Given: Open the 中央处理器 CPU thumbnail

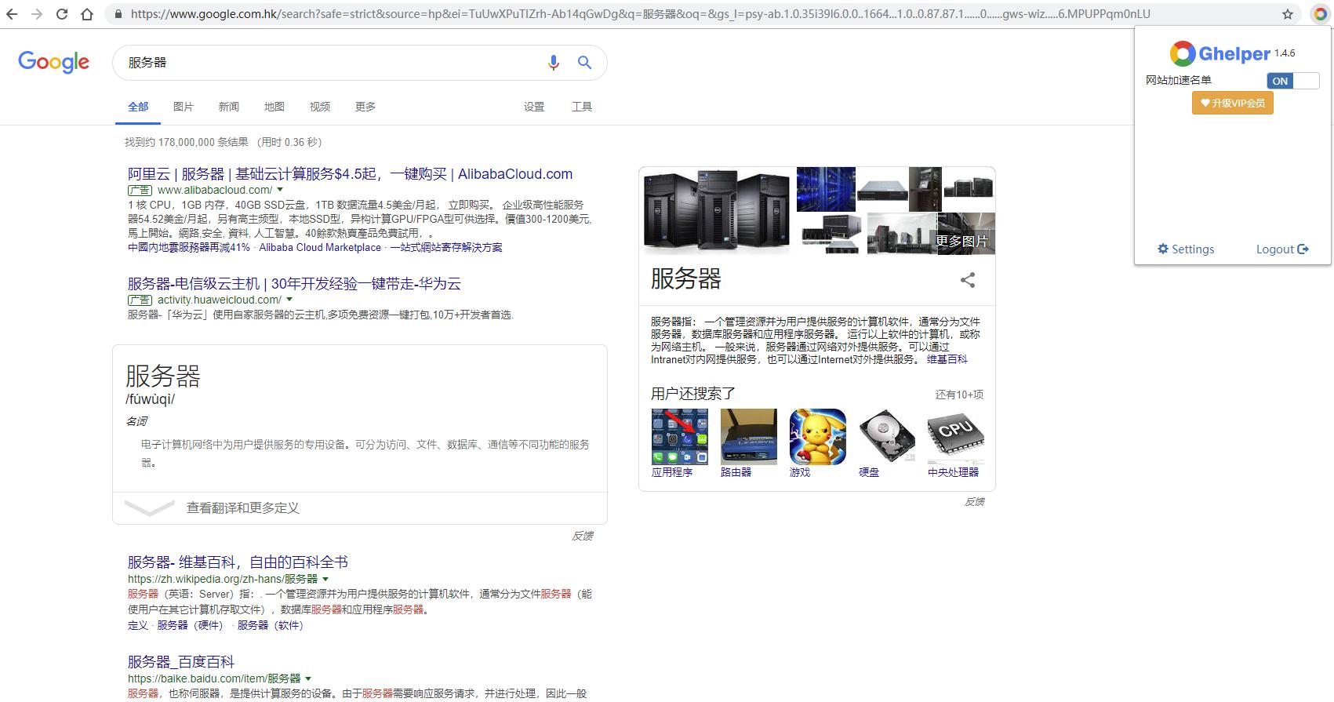Looking at the screenshot, I should 955,437.
